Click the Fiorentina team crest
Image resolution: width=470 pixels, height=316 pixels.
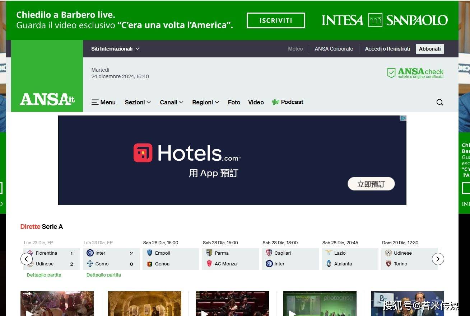point(30,253)
